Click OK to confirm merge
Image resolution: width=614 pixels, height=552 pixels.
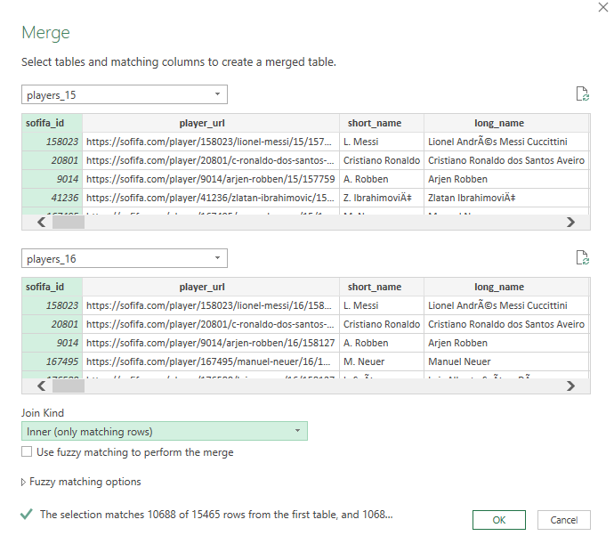499,520
